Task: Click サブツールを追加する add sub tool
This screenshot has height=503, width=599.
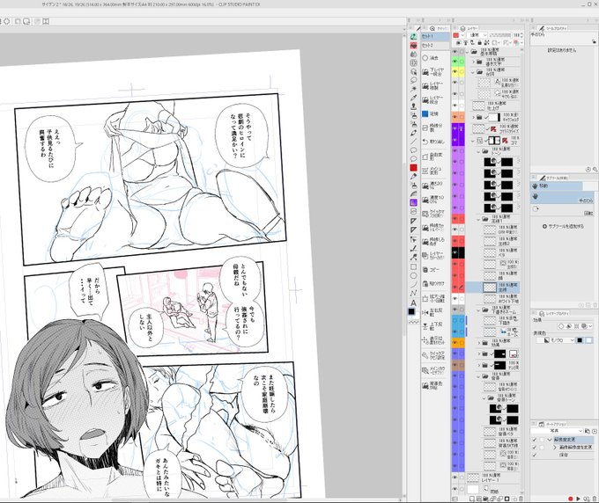Action: [x=564, y=227]
